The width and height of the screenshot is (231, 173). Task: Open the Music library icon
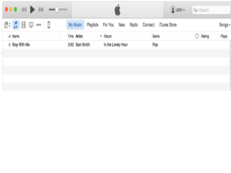click(x=16, y=25)
